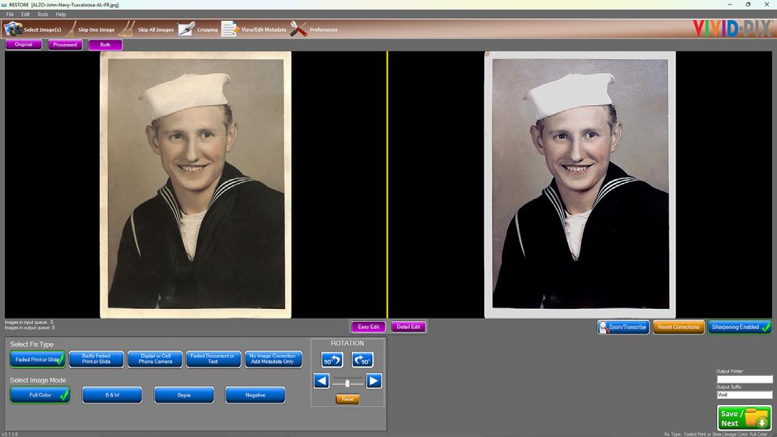Click the Select Image(s) camera icon
Viewport: 777px width, 437px height.
13,29
